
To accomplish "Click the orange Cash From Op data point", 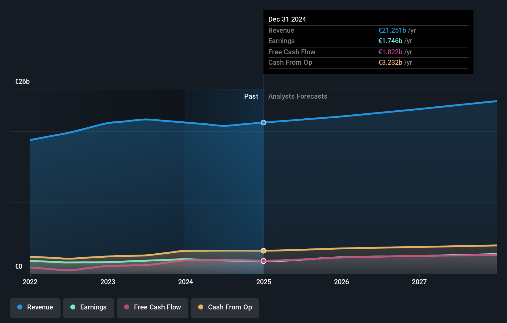I will click(263, 251).
